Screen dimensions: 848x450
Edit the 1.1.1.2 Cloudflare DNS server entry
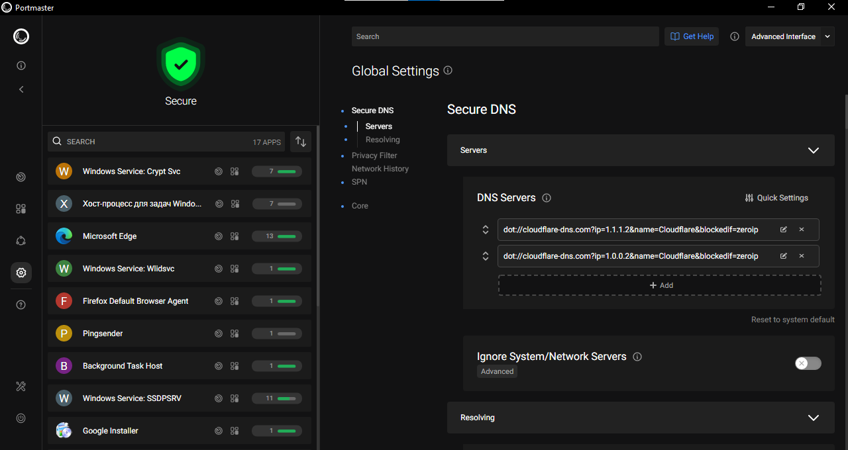784,230
